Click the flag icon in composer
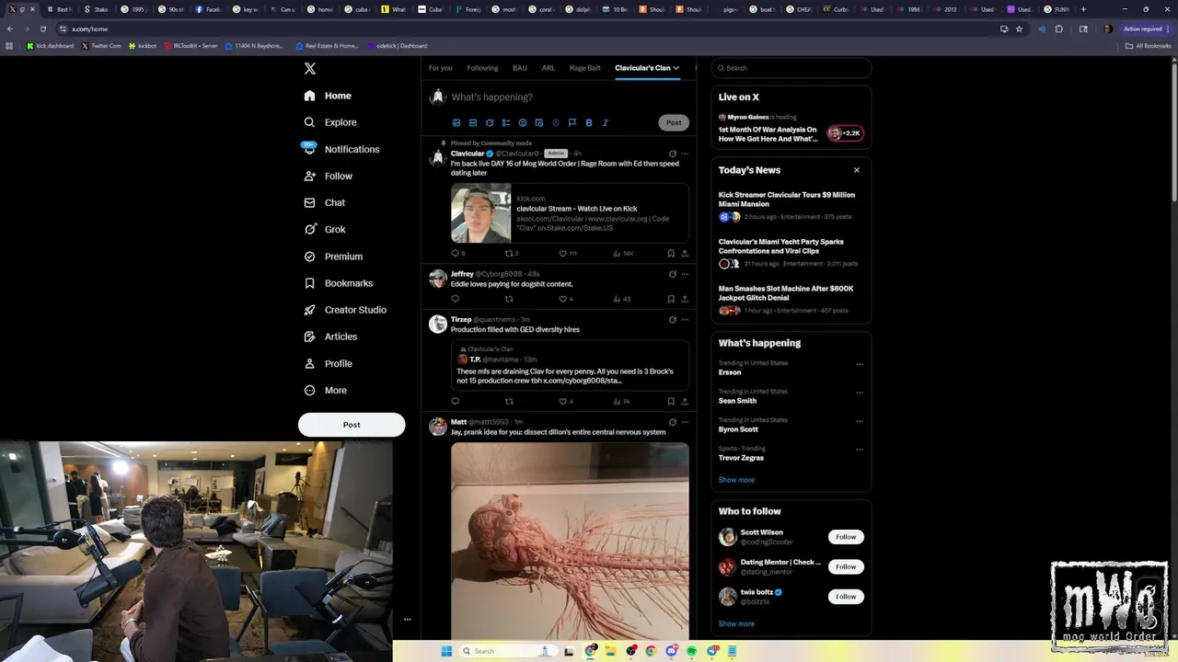This screenshot has height=662, width=1178. 572,122
